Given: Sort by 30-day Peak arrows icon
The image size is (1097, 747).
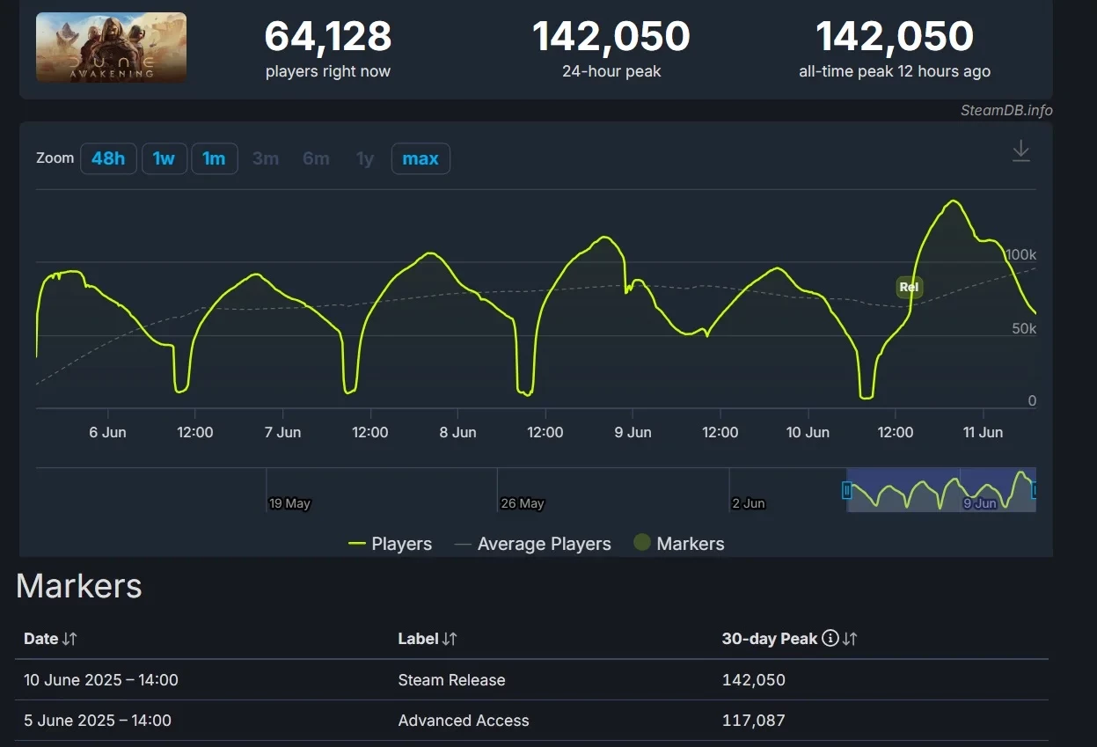Looking at the screenshot, I should 850,640.
